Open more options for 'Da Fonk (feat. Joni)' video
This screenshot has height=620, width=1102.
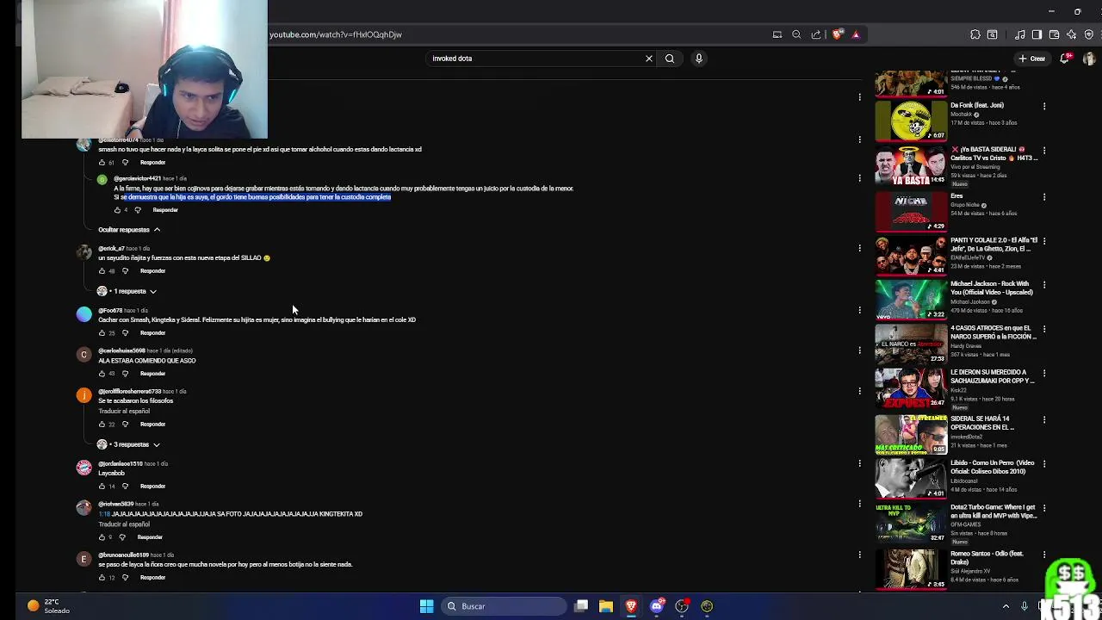pyautogui.click(x=1044, y=107)
